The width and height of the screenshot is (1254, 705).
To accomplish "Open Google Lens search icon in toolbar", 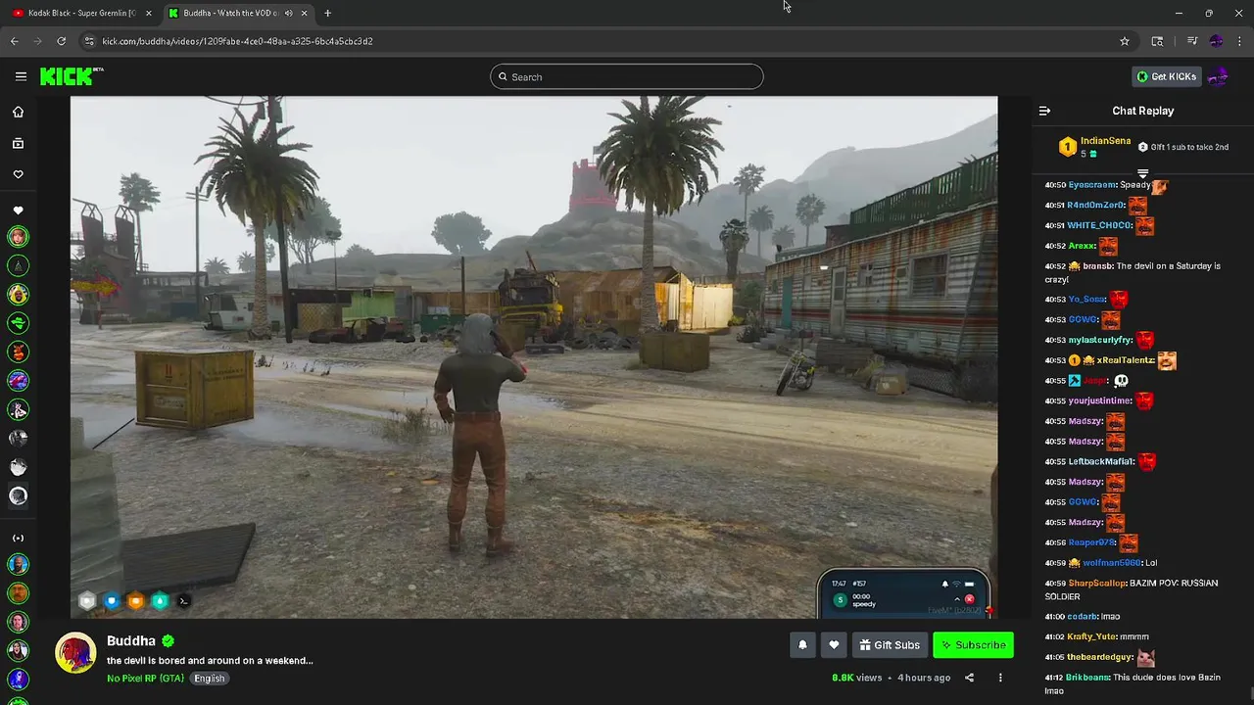I will [x=1157, y=41].
